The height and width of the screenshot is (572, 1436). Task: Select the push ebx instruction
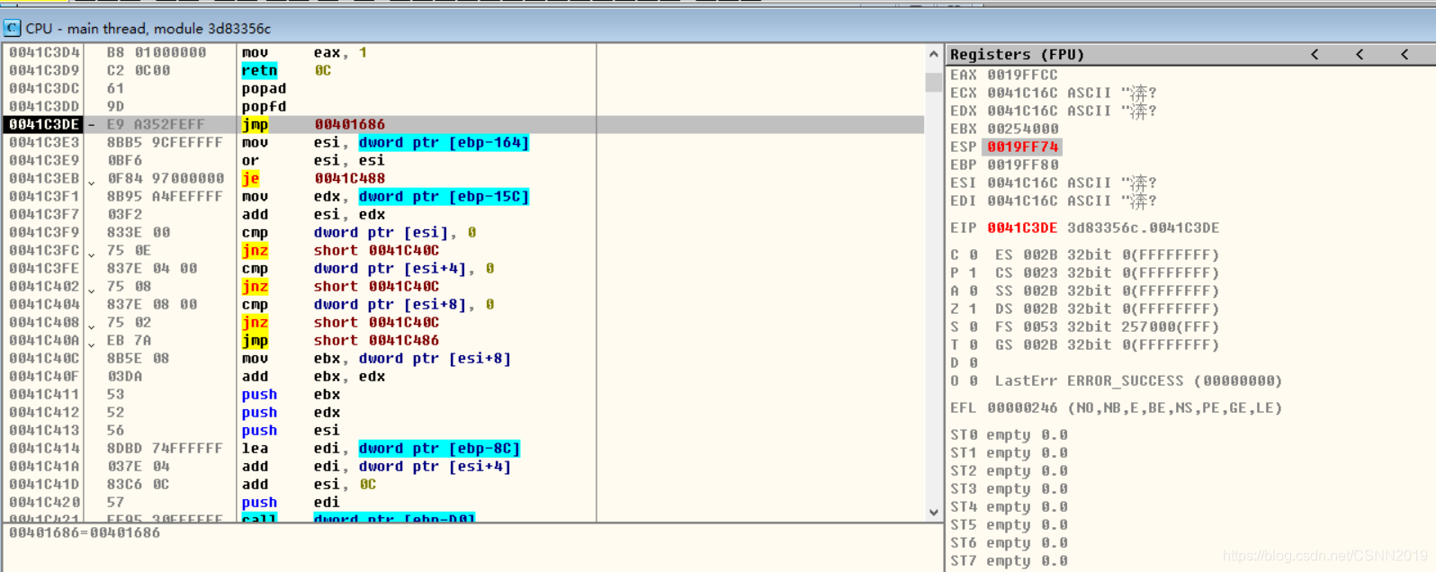click(x=291, y=394)
